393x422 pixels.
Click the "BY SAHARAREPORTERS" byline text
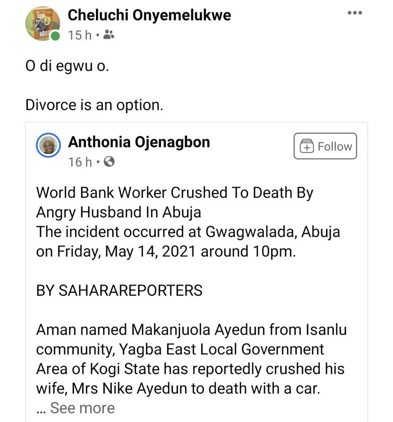pos(119,290)
